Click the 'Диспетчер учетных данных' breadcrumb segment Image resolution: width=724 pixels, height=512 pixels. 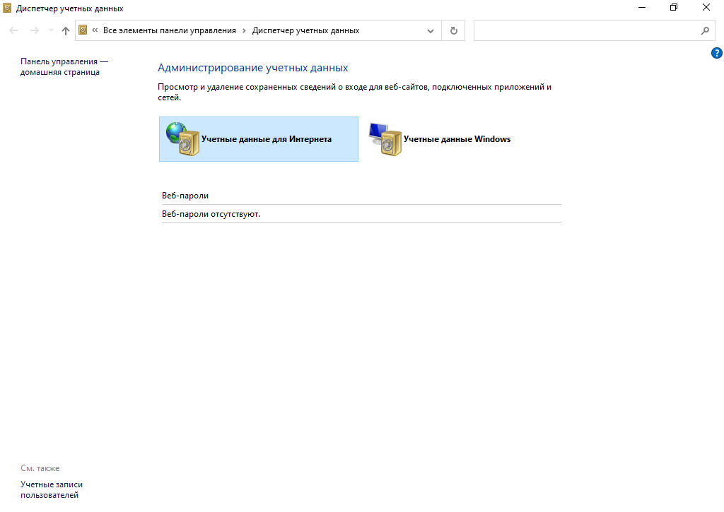coord(305,30)
